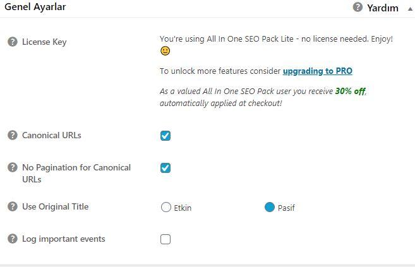
Task: Click the help icon beside License Key
Action: pyautogui.click(x=13, y=42)
